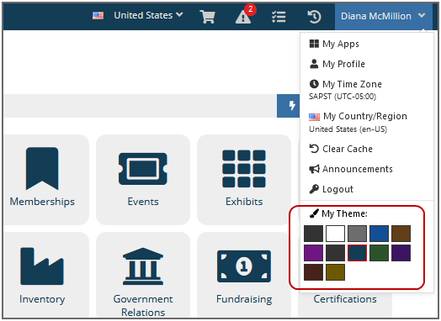This screenshot has height=321, width=441.
Task: Pick the white theme swatch
Action: click(335, 234)
